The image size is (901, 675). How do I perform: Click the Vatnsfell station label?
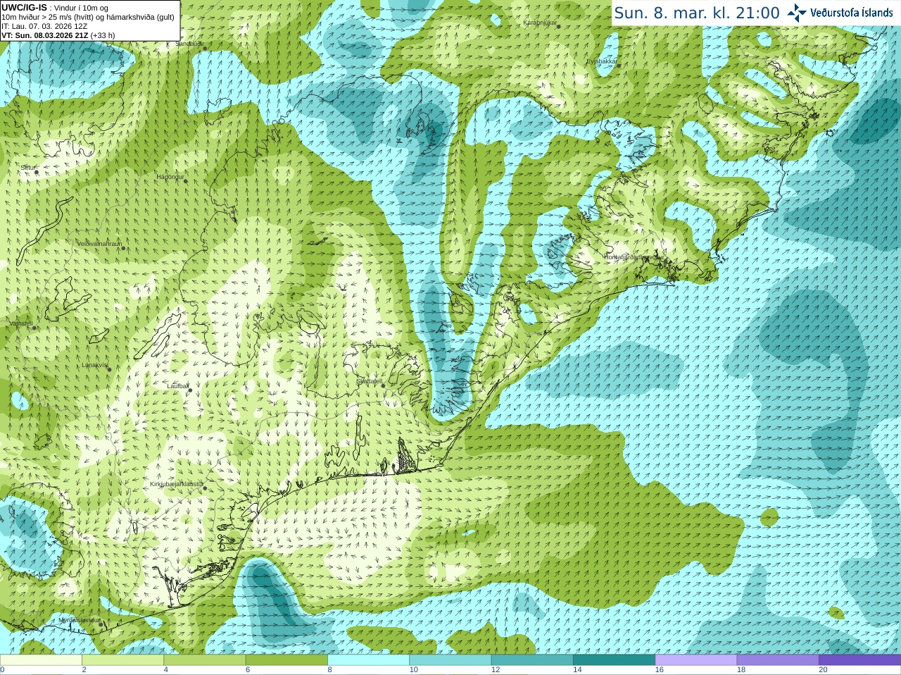21,323
